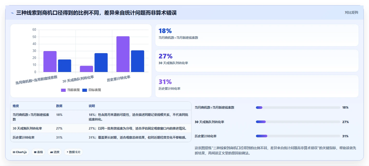This screenshot has height=166, width=369.
Task: Click the table row name 历史累计转化率
Action: point(24,137)
